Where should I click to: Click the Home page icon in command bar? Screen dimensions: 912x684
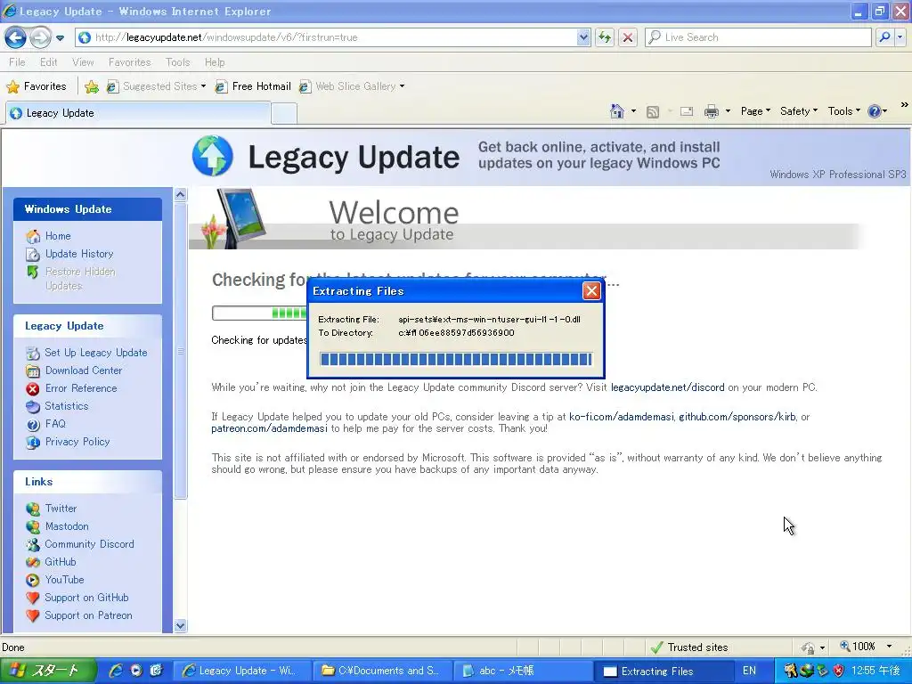click(616, 111)
